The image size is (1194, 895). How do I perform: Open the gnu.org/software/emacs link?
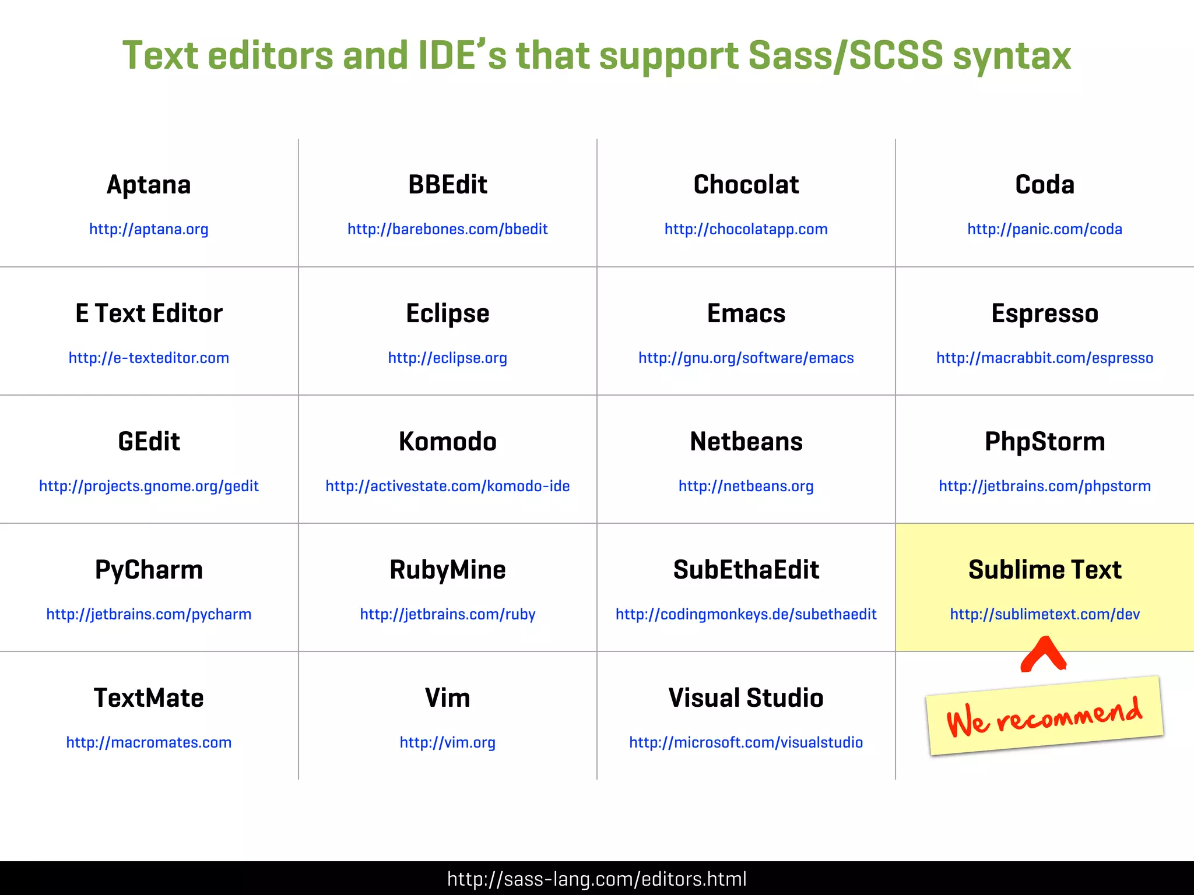[x=746, y=358]
